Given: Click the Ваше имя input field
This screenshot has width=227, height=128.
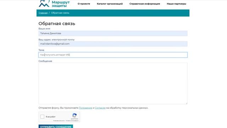Looking at the screenshot, I should point(113,33).
